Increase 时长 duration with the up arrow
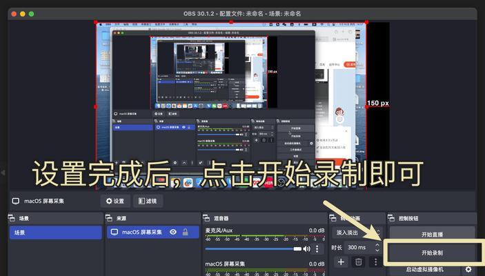The image size is (485, 276). coord(377,245)
